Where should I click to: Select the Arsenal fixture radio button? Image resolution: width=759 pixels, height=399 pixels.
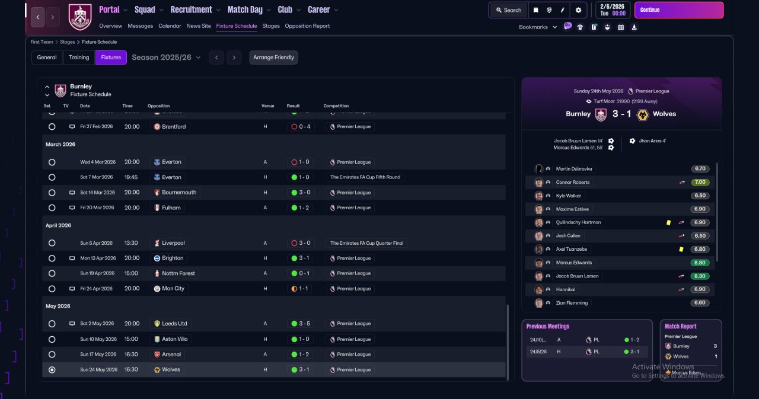click(x=52, y=355)
